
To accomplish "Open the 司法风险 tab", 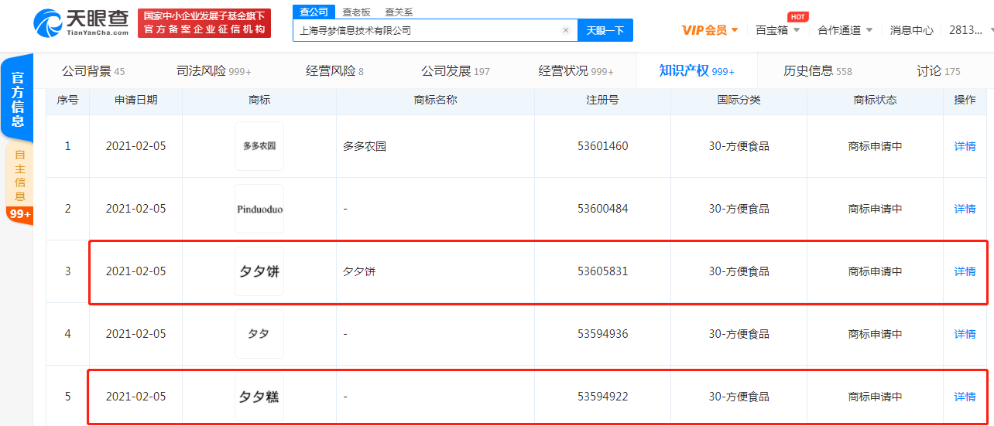I will (x=214, y=71).
